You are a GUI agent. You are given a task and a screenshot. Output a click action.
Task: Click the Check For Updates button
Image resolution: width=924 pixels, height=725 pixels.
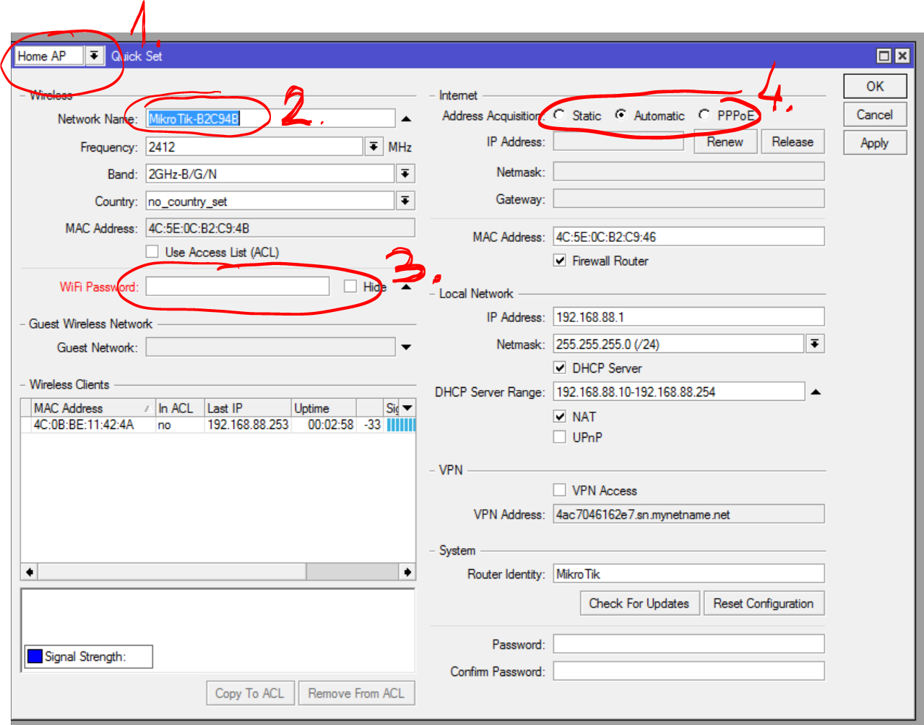pos(639,604)
